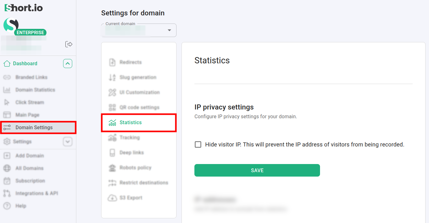Open the Slug generation settings
429x223 pixels.
pyautogui.click(x=138, y=77)
